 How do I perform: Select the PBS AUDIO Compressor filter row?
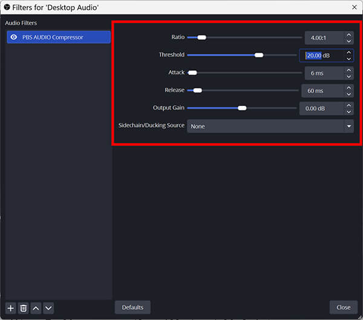click(x=59, y=37)
